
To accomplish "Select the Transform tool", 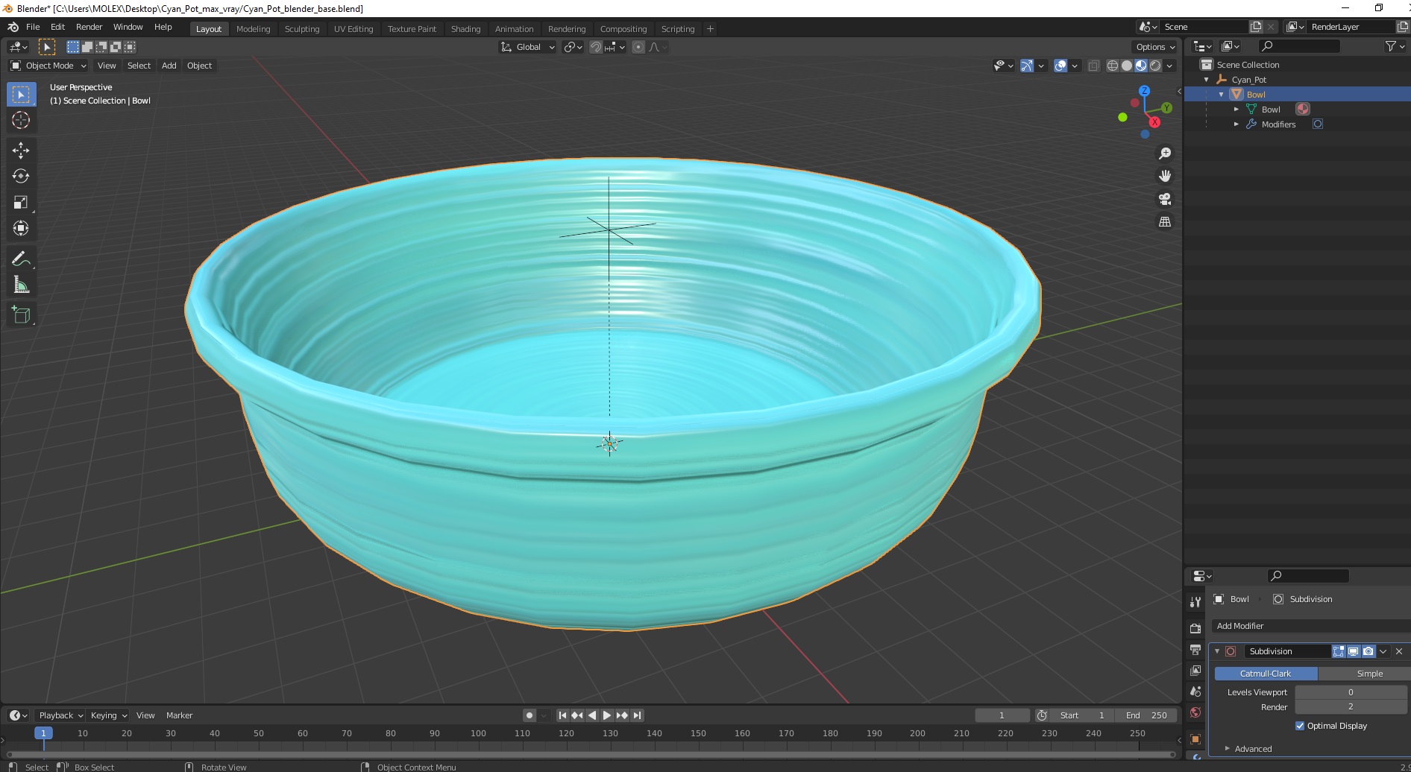I will 21,229.
